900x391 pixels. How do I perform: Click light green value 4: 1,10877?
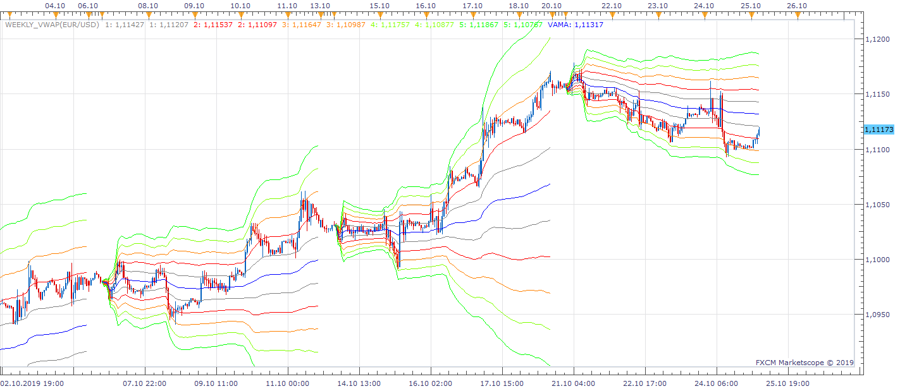(435, 25)
